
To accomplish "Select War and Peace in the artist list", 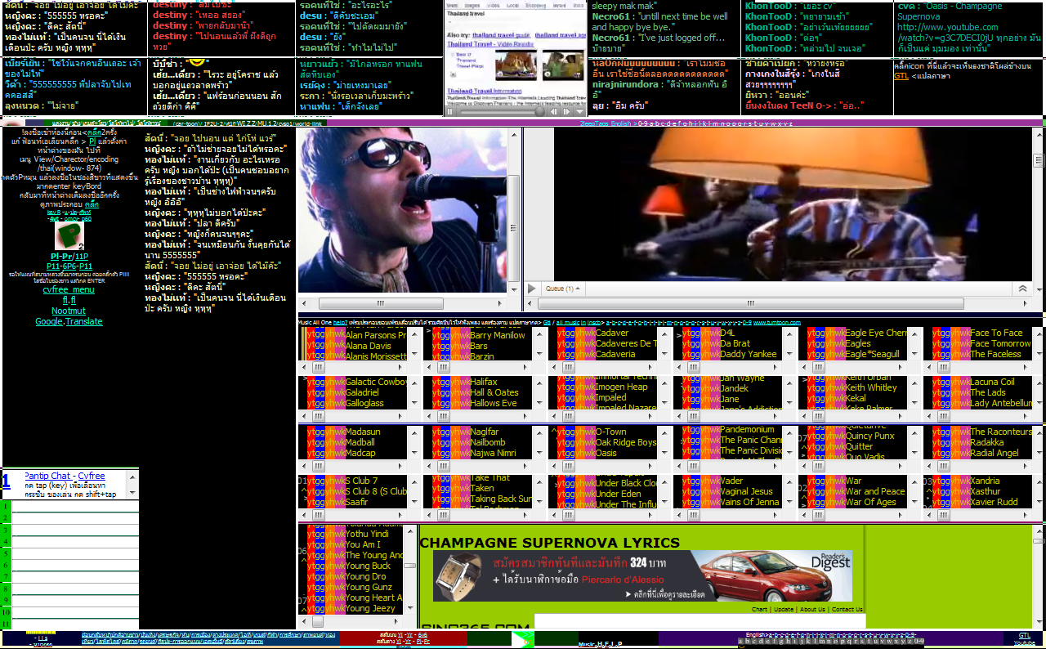I will point(875,491).
